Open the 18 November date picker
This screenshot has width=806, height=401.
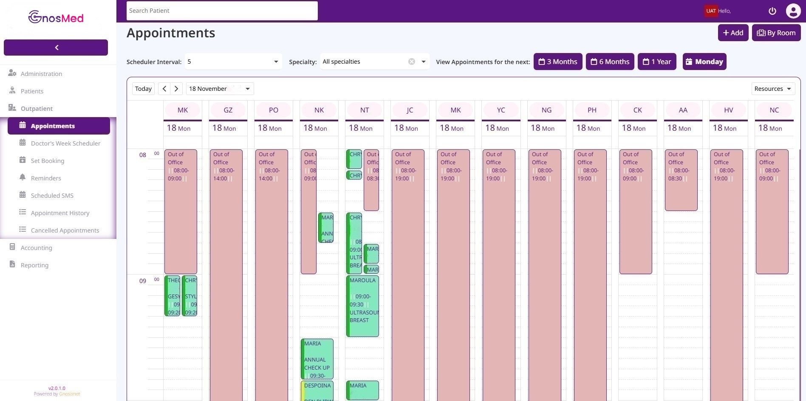pyautogui.click(x=220, y=89)
